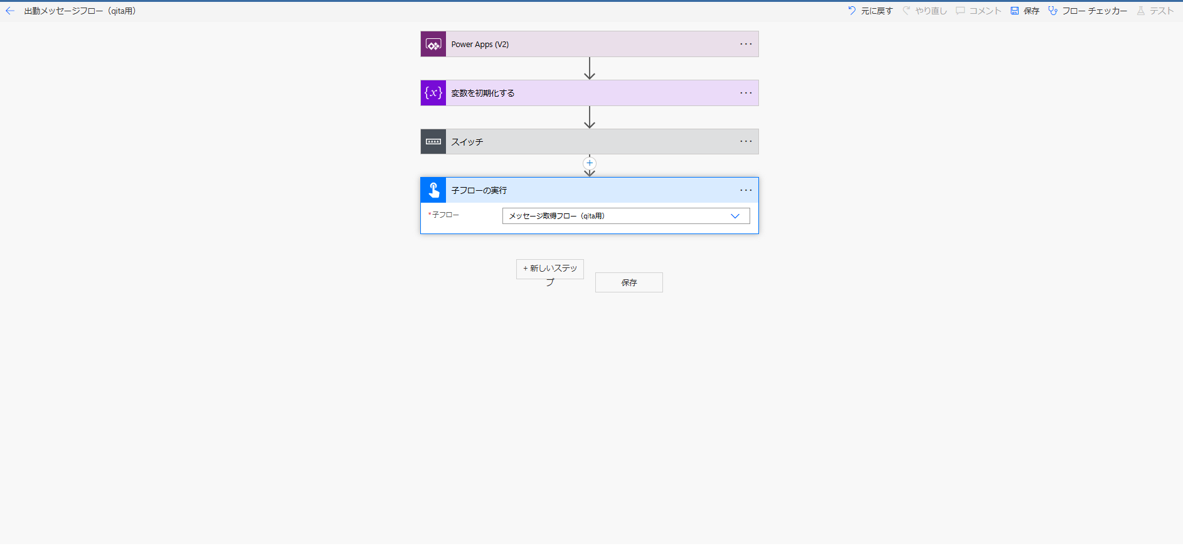This screenshot has height=546, width=1183.
Task: Click the *子フロー field label
Action: point(443,215)
